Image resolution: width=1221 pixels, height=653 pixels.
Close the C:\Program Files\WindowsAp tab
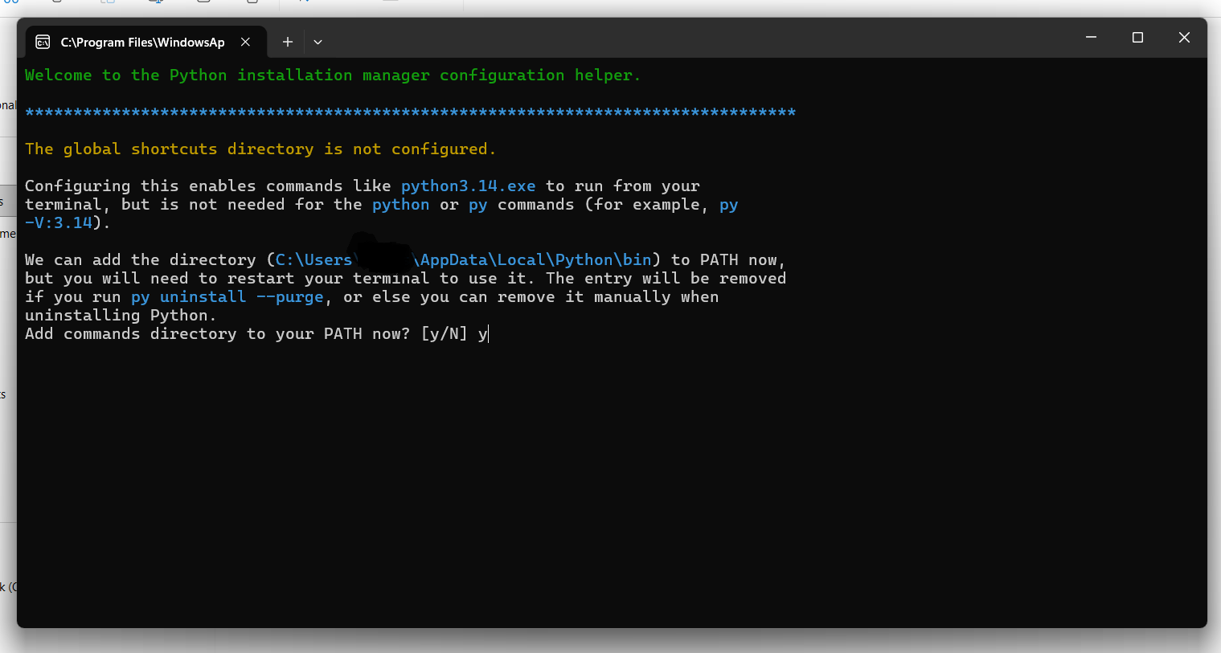[245, 42]
